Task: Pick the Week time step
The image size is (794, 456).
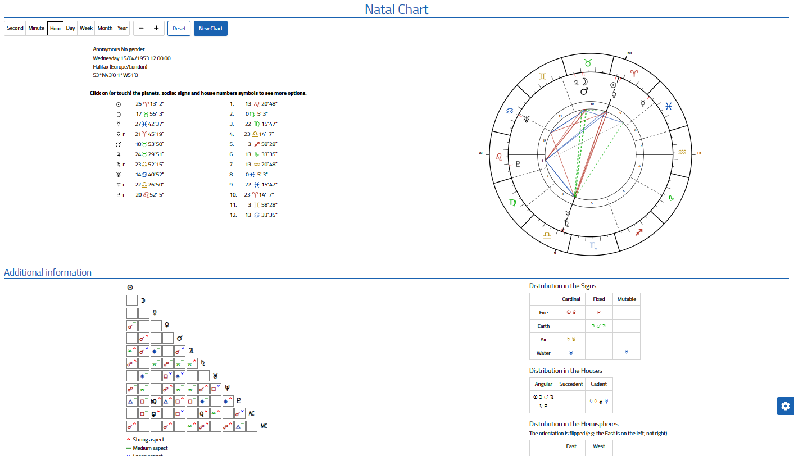Action: (x=86, y=28)
